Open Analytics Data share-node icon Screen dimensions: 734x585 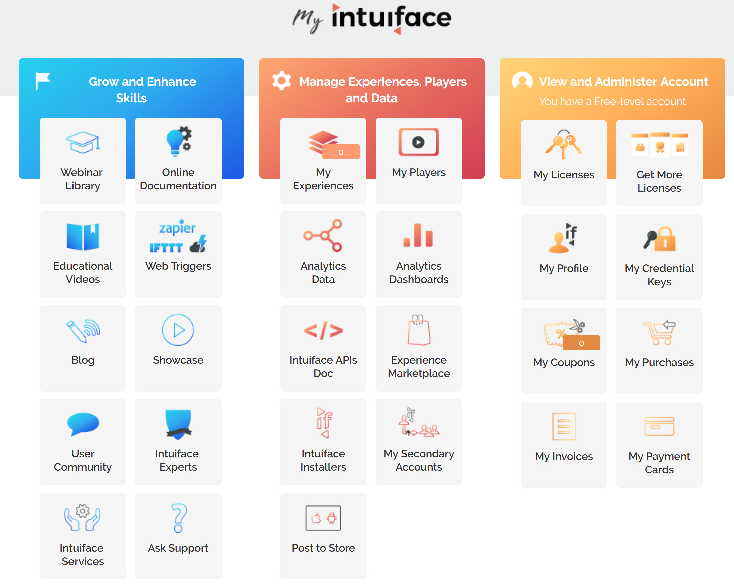(x=323, y=235)
